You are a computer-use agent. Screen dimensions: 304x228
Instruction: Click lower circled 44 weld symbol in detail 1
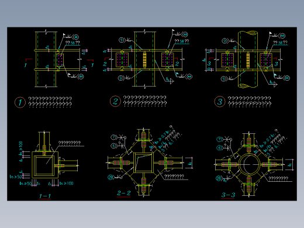pyautogui.click(x=81, y=77)
